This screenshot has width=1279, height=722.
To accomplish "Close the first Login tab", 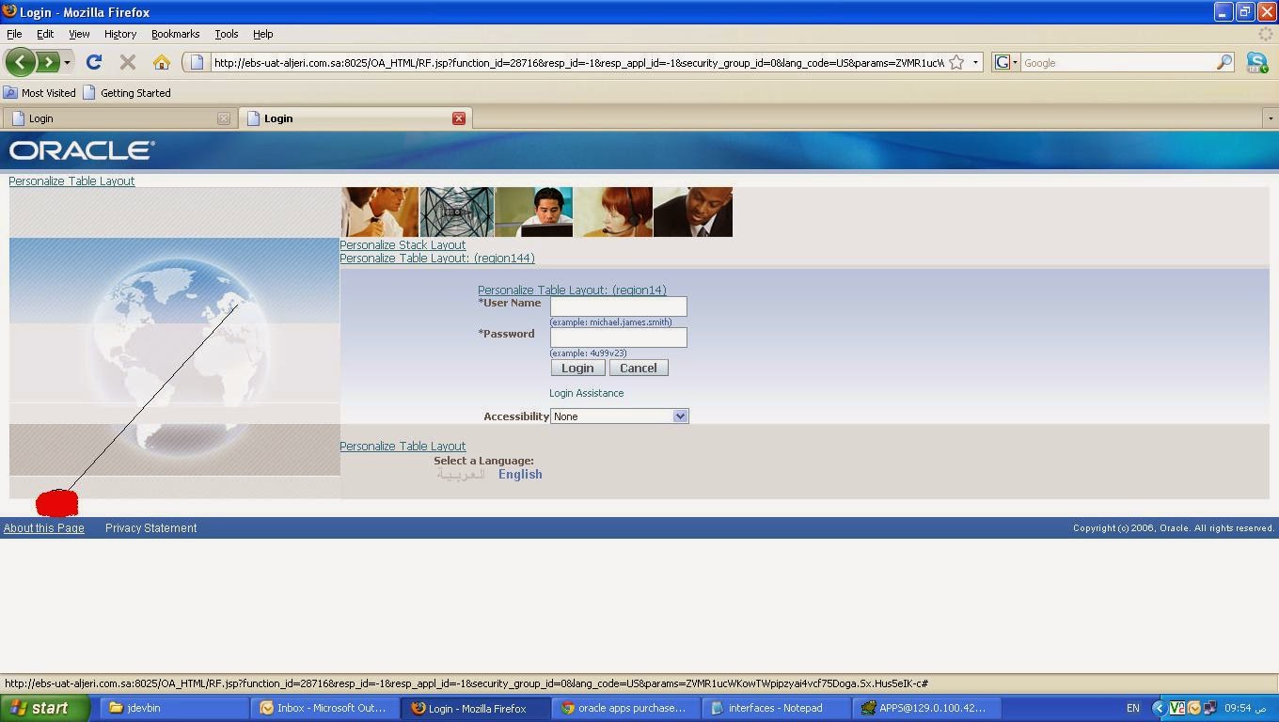I will [224, 118].
